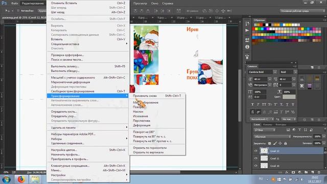Image resolution: width=327 pixels, height=184 pixels.
Task: Apply Superscript in Character panel
Action: click(x=275, y=104)
